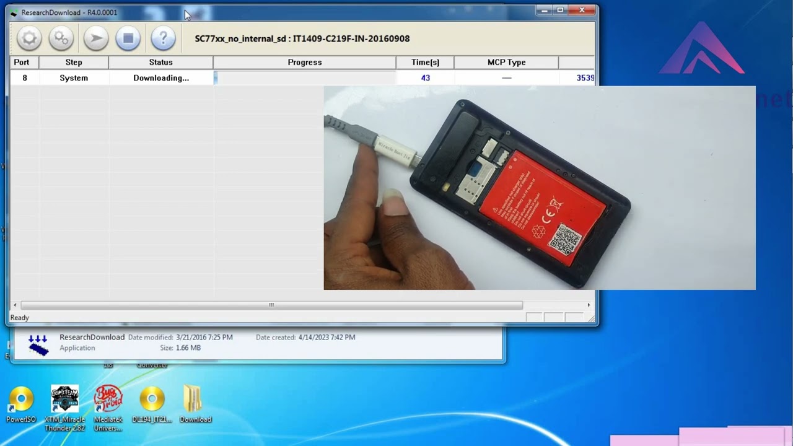Click the scroll right arrow
The height and width of the screenshot is (446, 793).
coord(589,305)
